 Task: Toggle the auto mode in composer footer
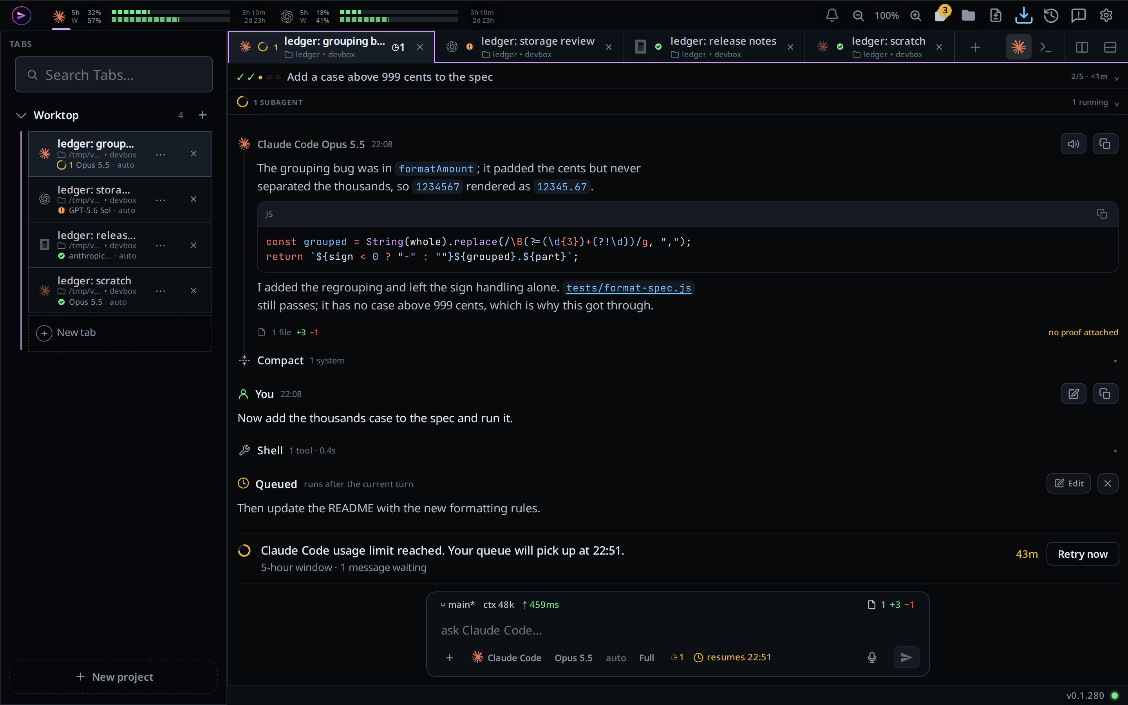point(616,658)
